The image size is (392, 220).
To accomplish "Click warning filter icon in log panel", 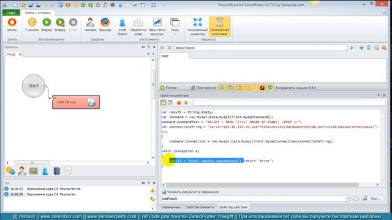I will (x=153, y=190).
